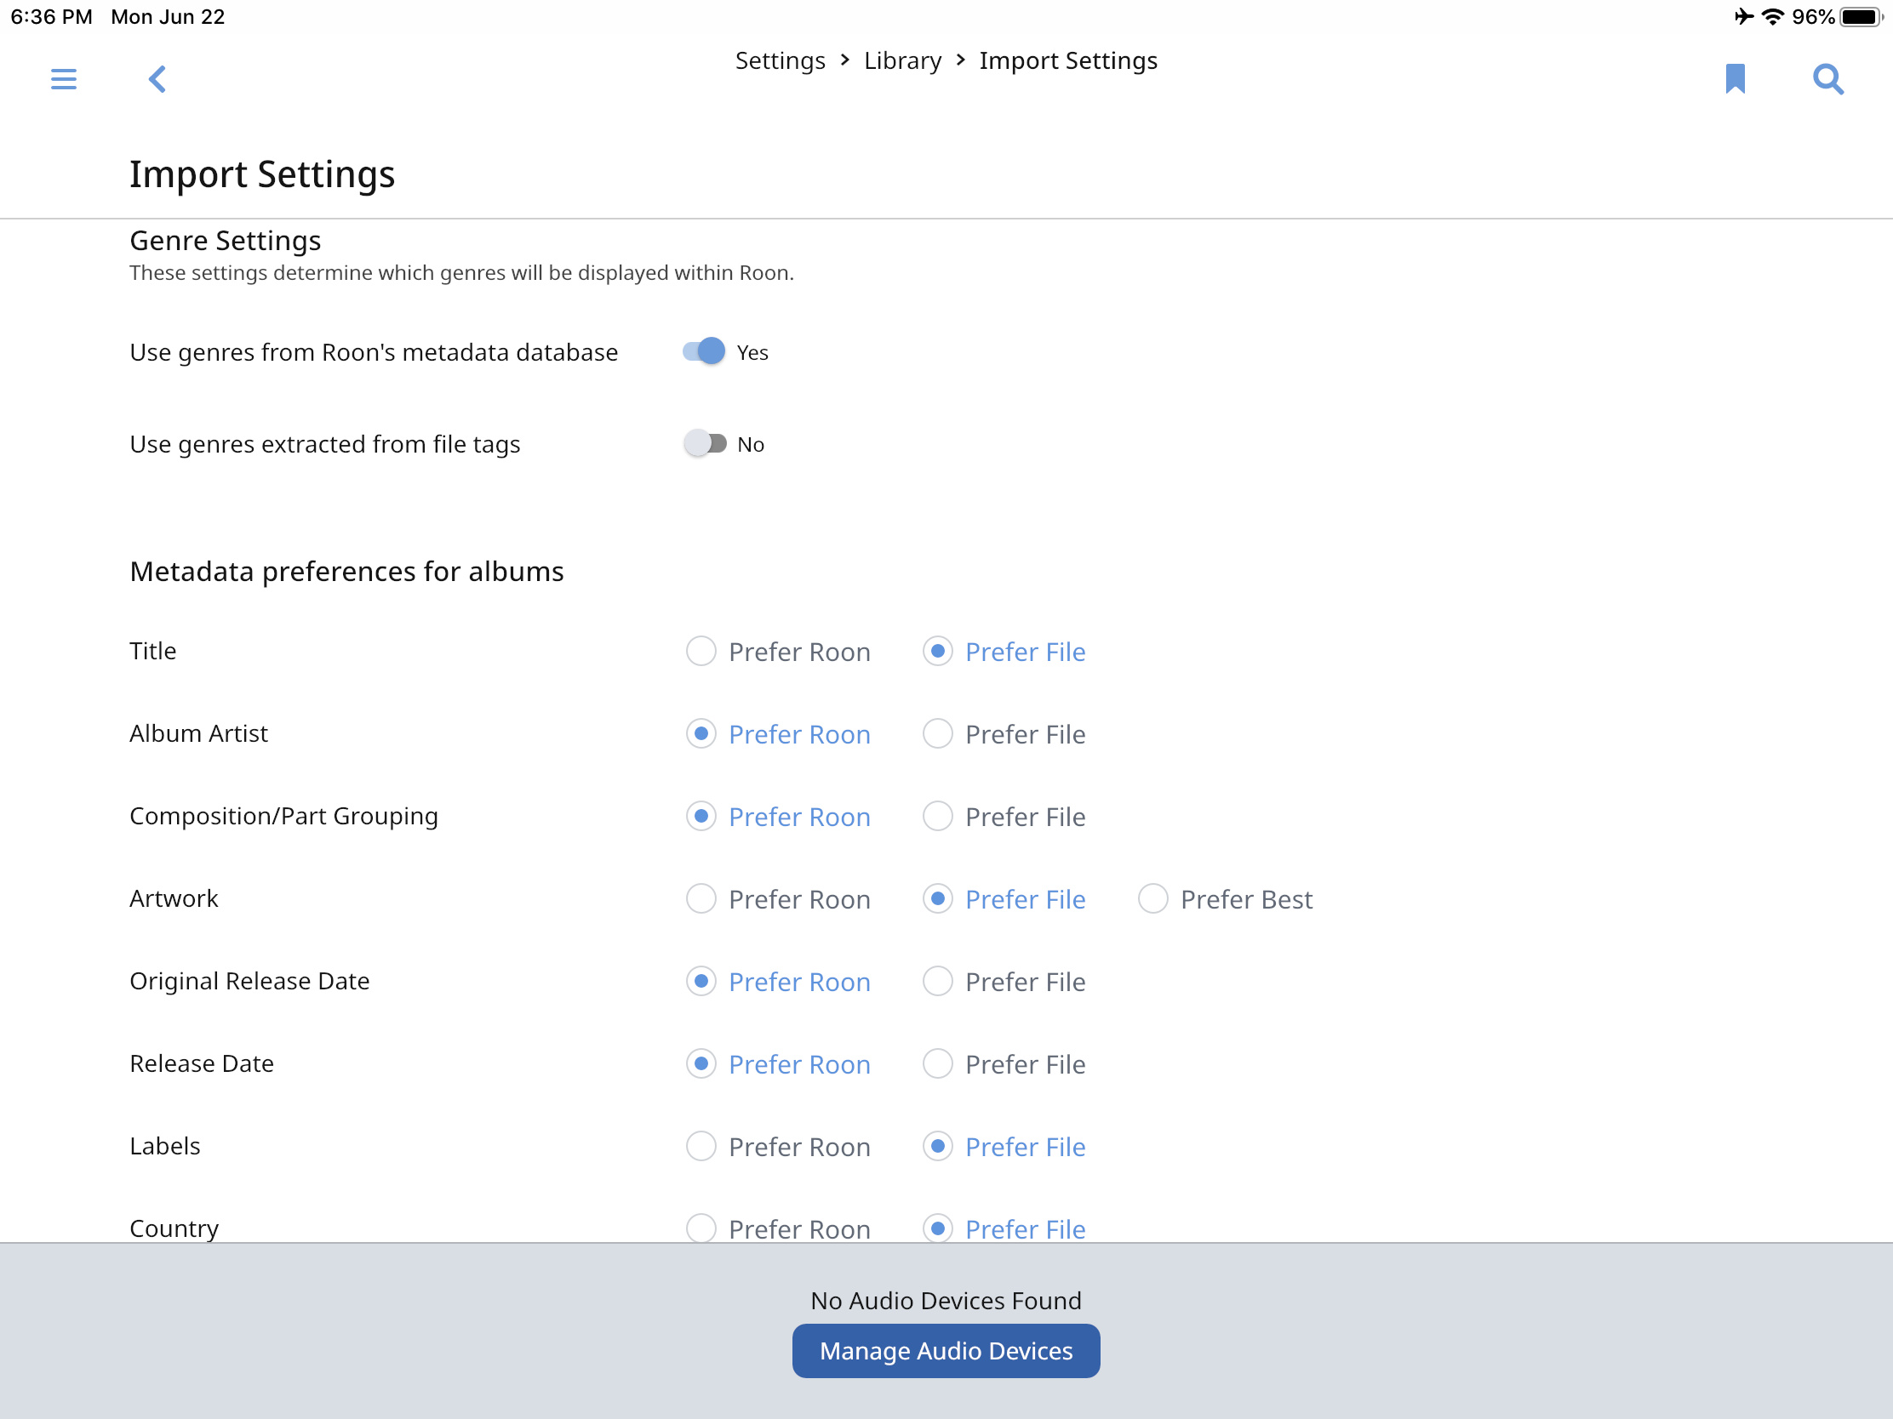Go to Settings in the breadcrumb
This screenshot has width=1893, height=1419.
780,60
